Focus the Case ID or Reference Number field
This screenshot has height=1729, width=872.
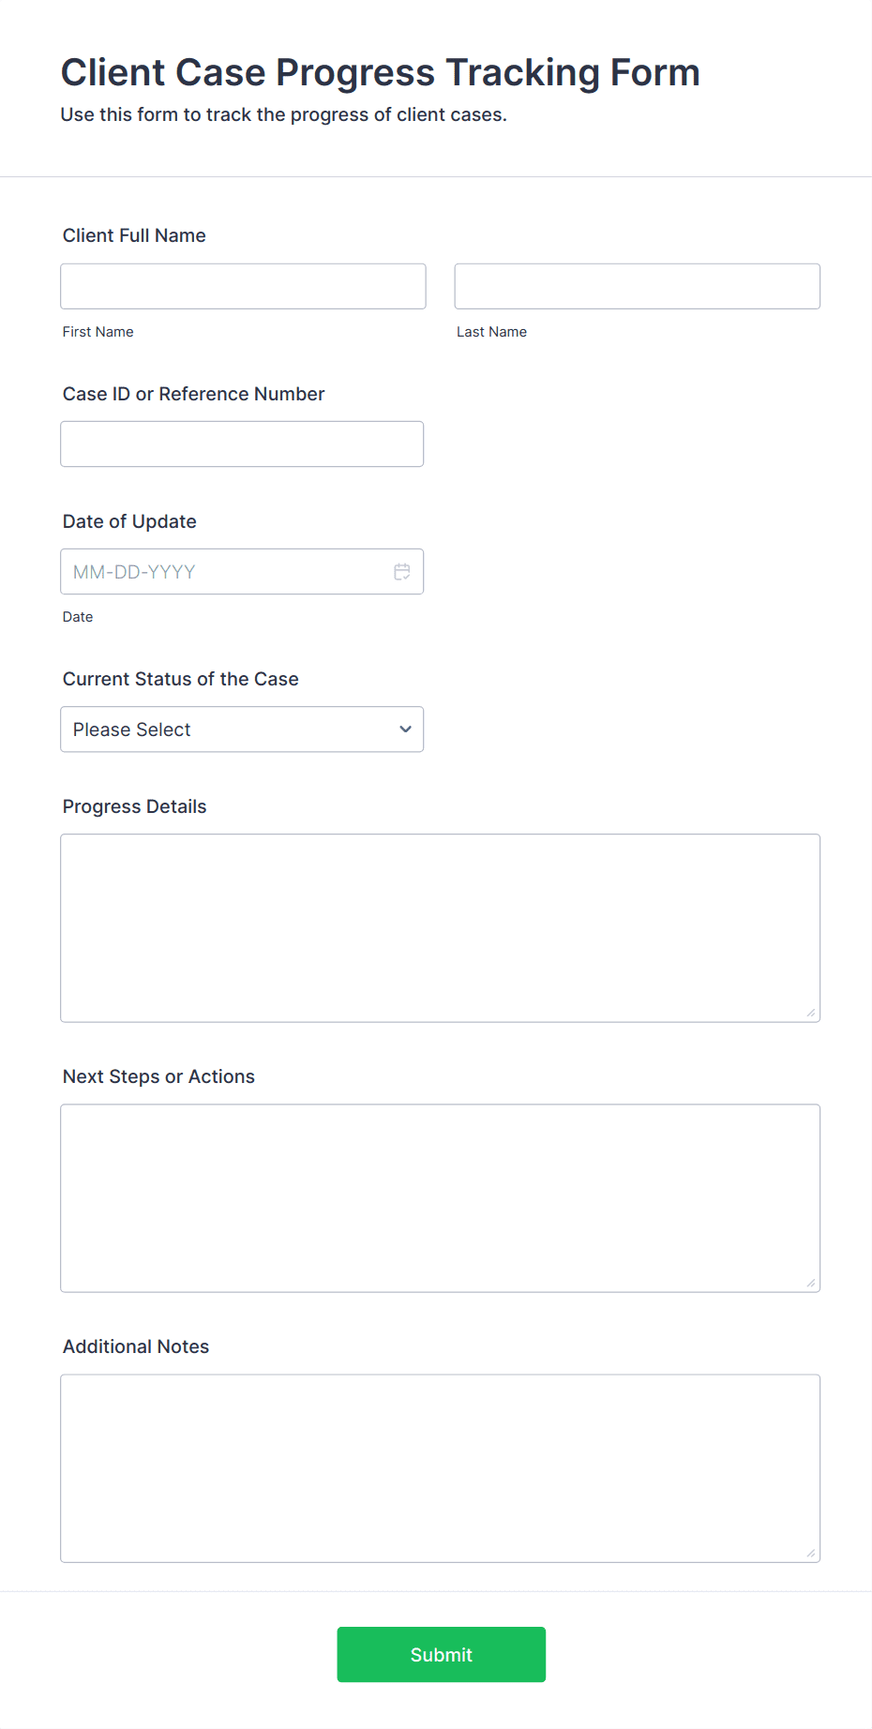tap(242, 444)
